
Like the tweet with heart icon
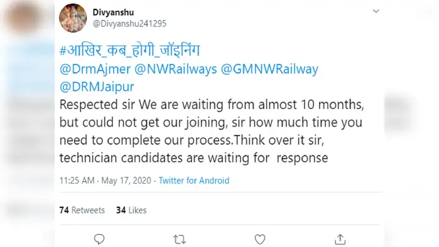click(x=260, y=239)
